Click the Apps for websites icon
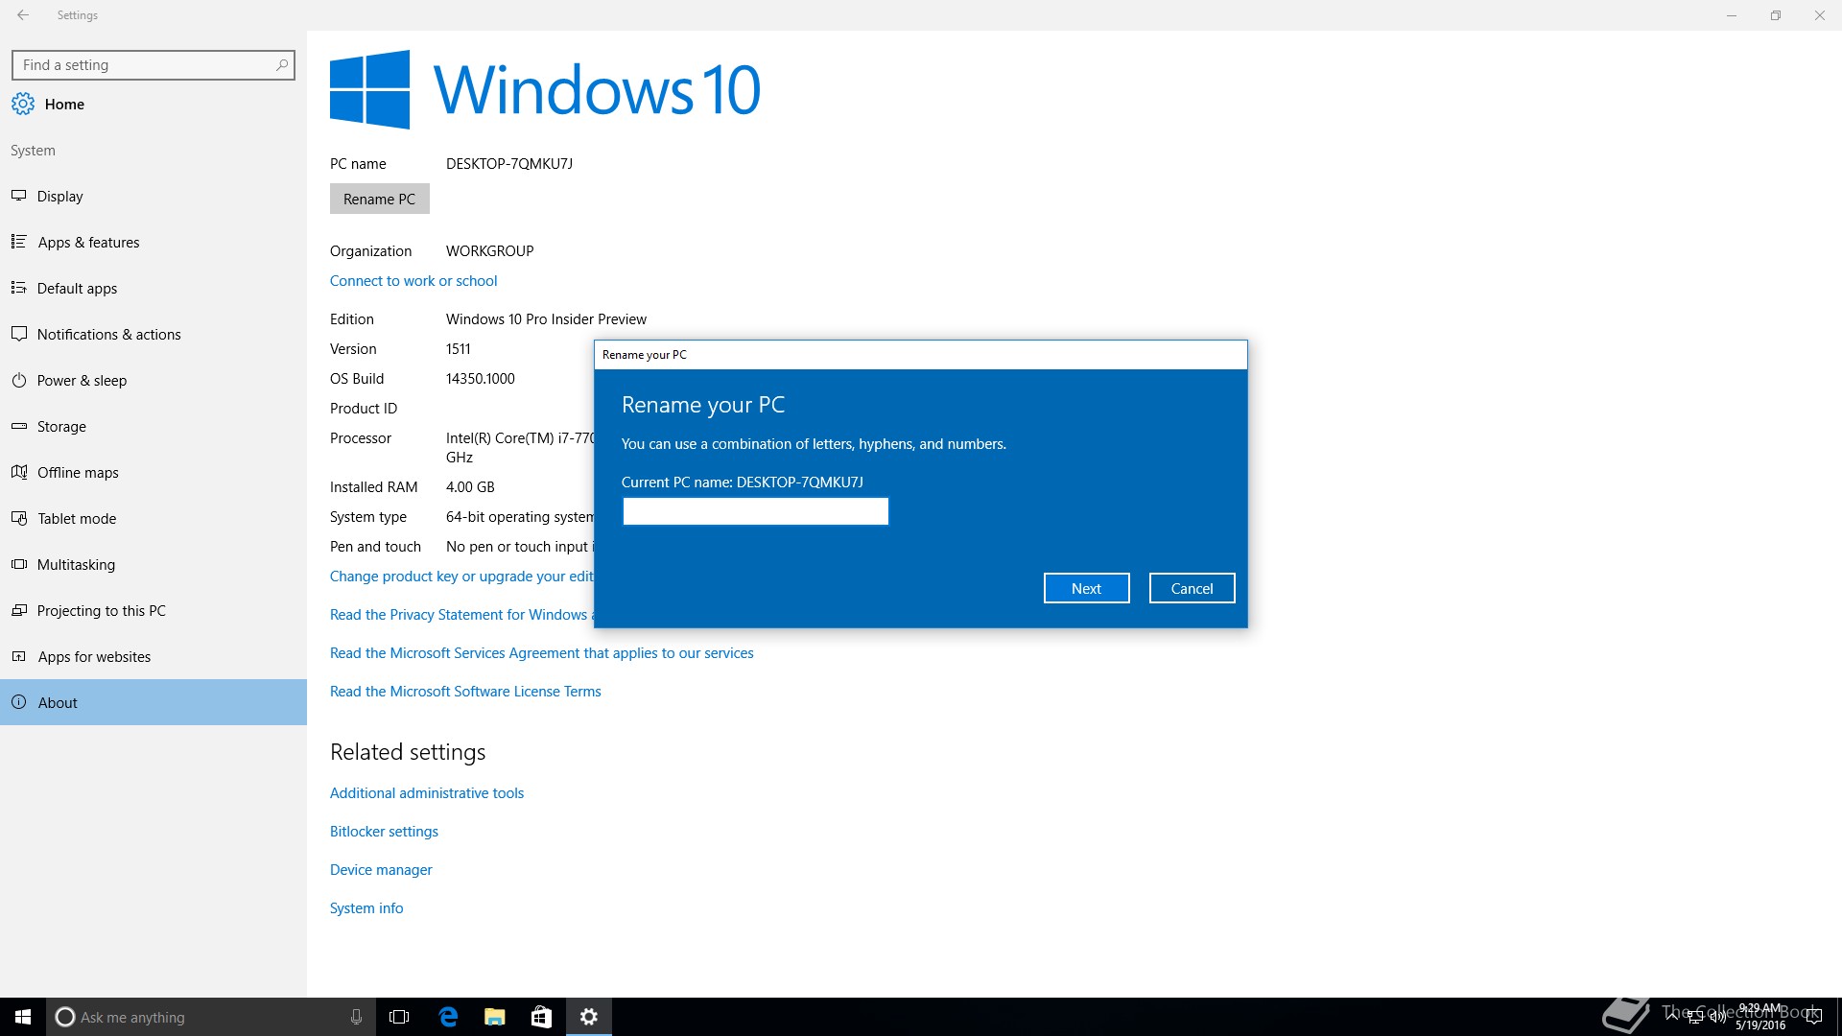The height and width of the screenshot is (1036, 1842). (19, 656)
